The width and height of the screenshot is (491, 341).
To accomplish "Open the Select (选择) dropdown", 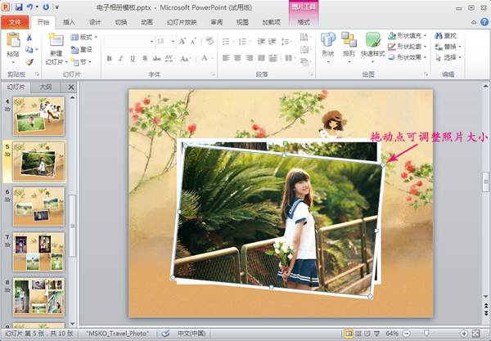I will click(x=448, y=57).
